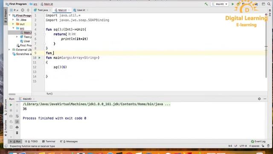Run MainKt with the green toolbar arrow
This screenshot has width=273, height=154.
(232, 4)
